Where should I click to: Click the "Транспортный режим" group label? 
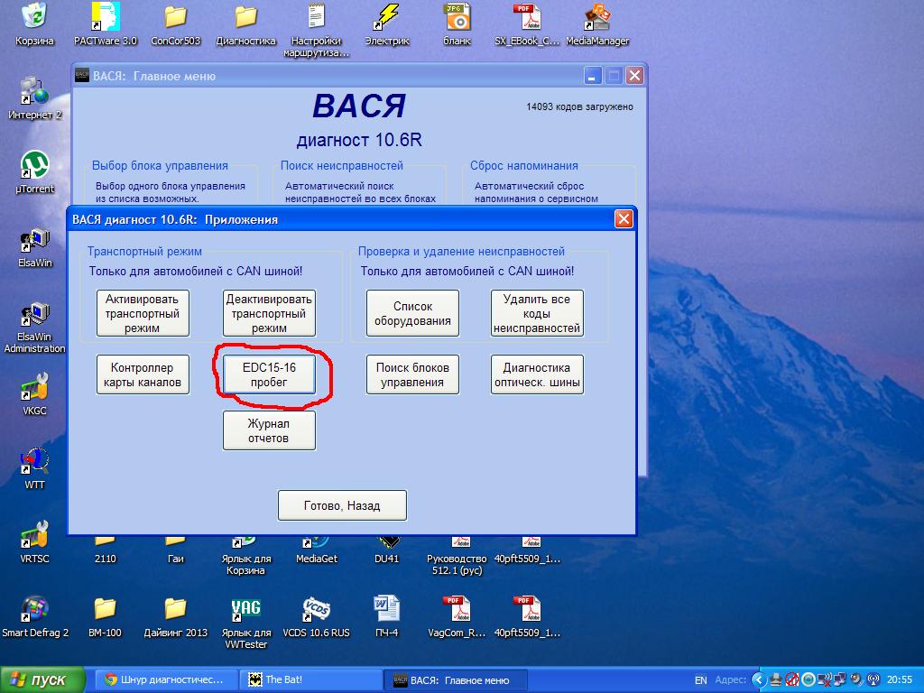(144, 251)
